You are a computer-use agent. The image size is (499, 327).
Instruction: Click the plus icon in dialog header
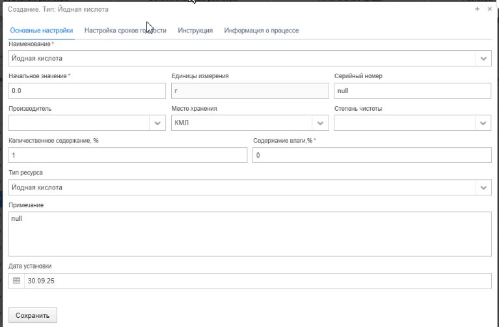tap(477, 9)
